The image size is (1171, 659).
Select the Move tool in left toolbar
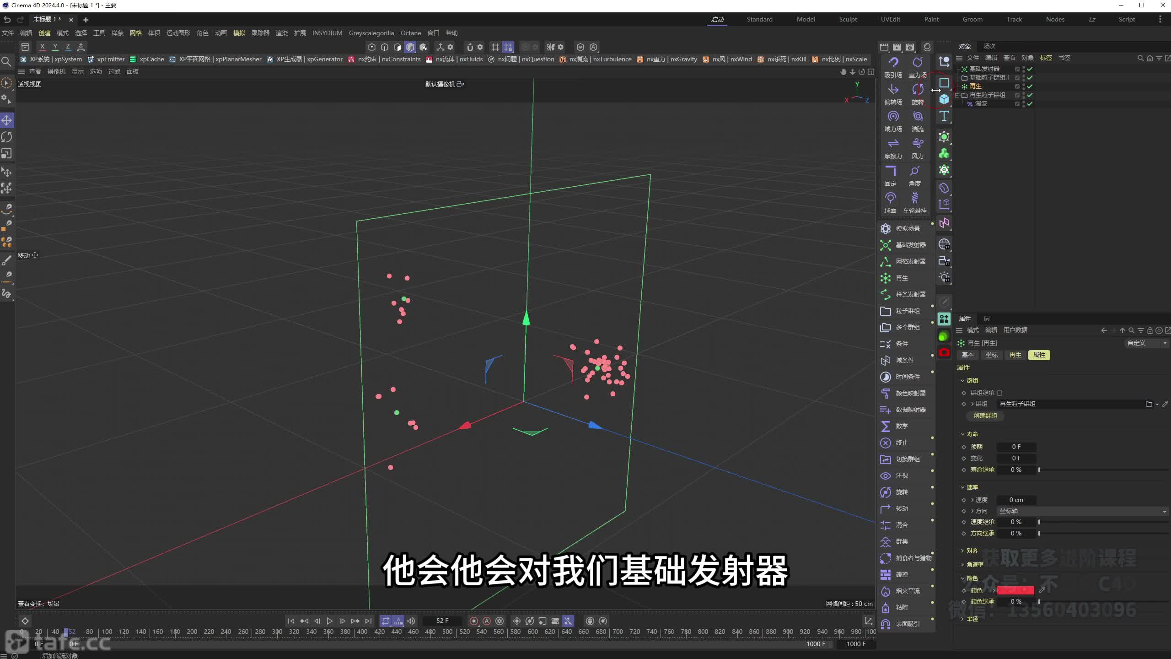coord(7,120)
